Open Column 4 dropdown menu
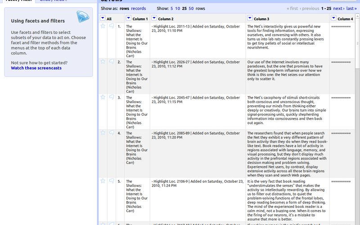The image size is (360, 225). [x=333, y=18]
